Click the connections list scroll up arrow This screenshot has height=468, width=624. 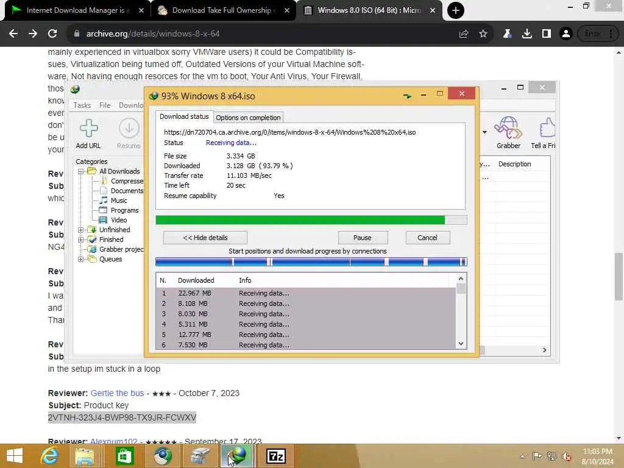pos(461,278)
